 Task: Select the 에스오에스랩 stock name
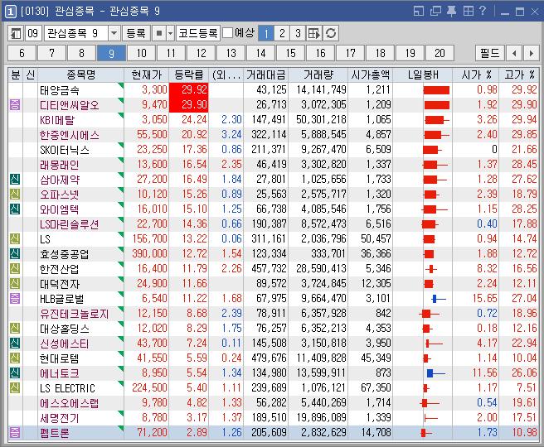70,402
